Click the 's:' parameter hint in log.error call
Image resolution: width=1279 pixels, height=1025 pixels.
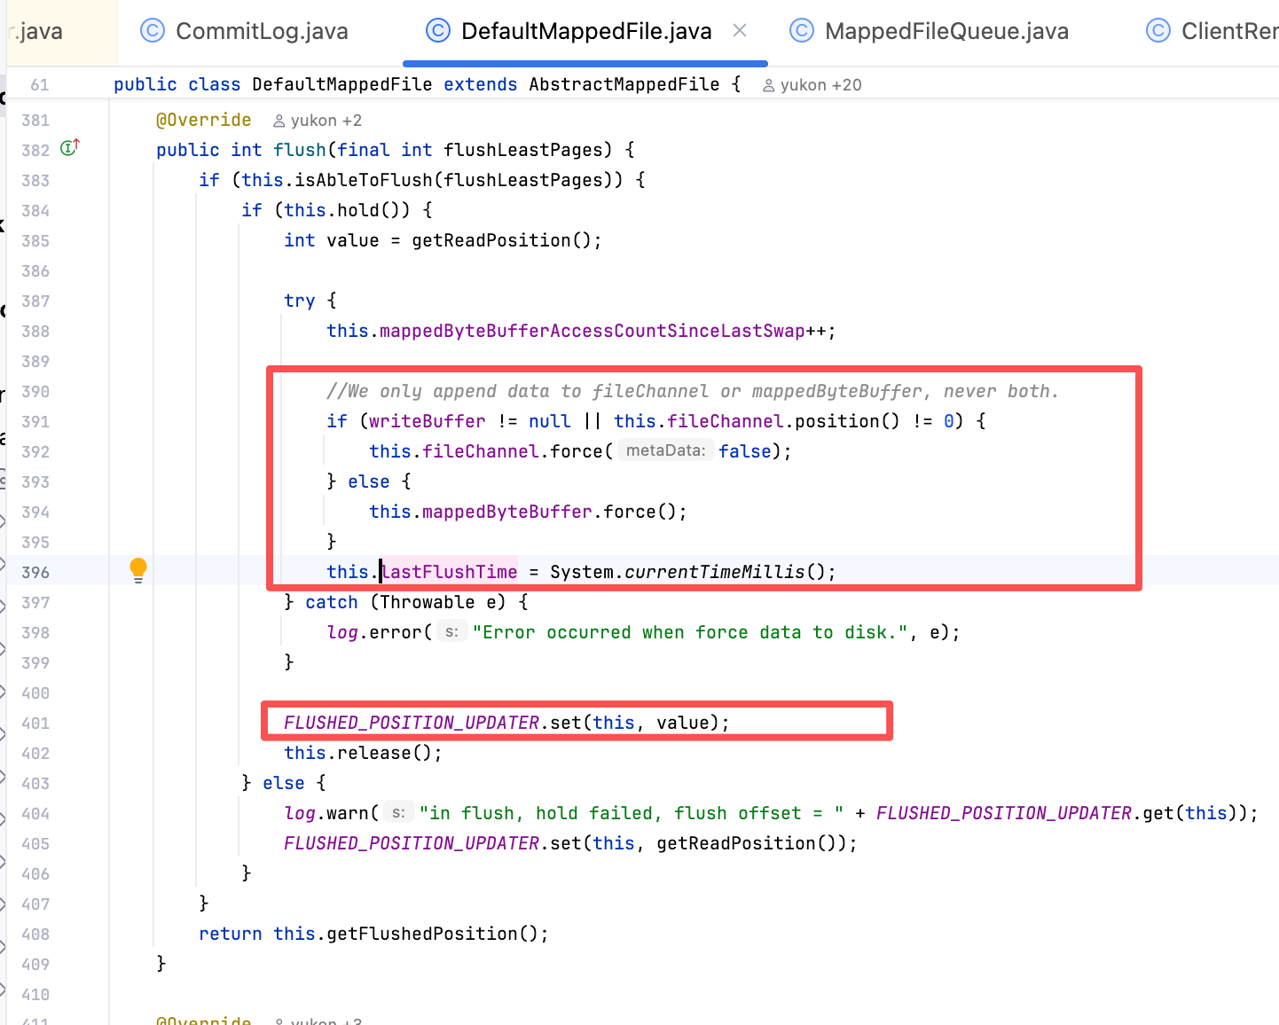tap(451, 632)
